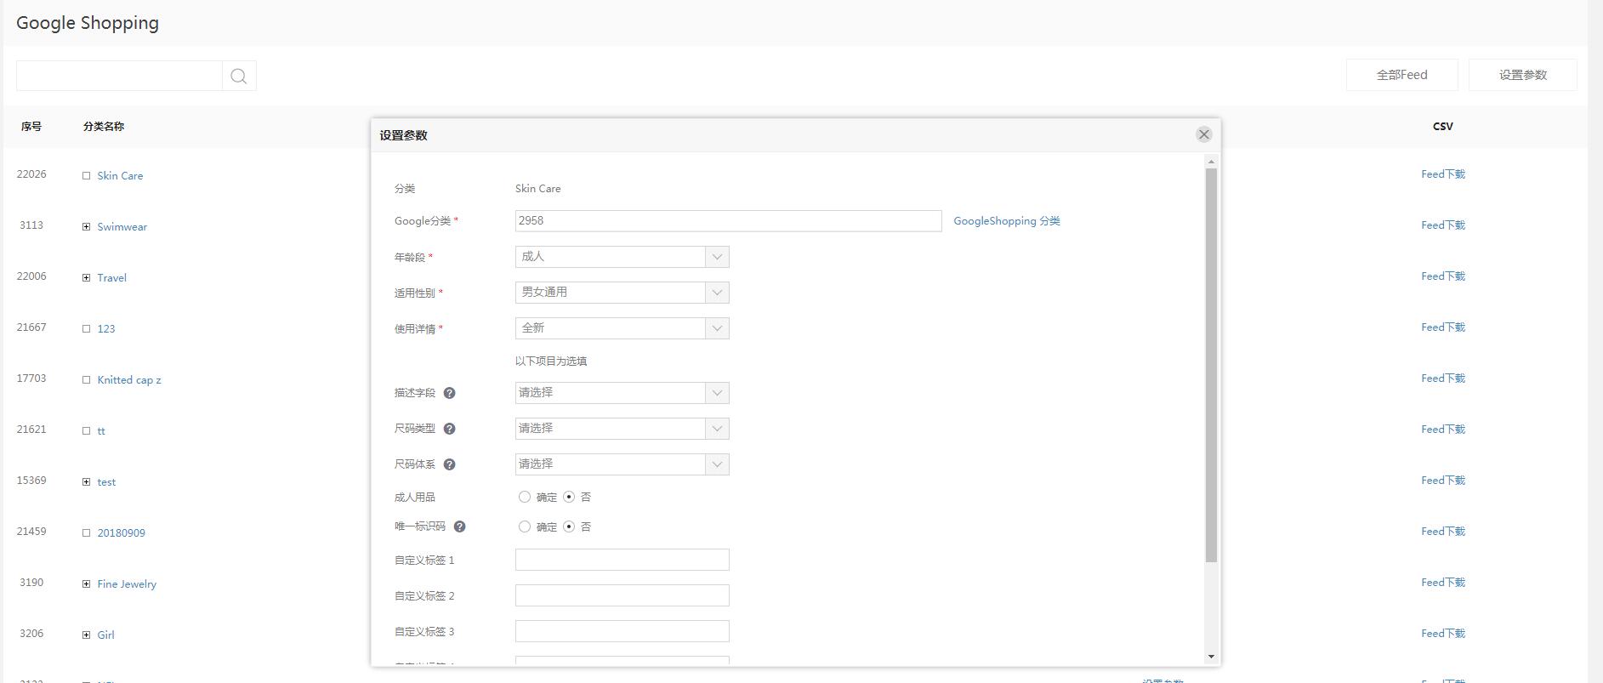
Task: Click Feed下载 for Swimwear row
Action: click(1443, 225)
